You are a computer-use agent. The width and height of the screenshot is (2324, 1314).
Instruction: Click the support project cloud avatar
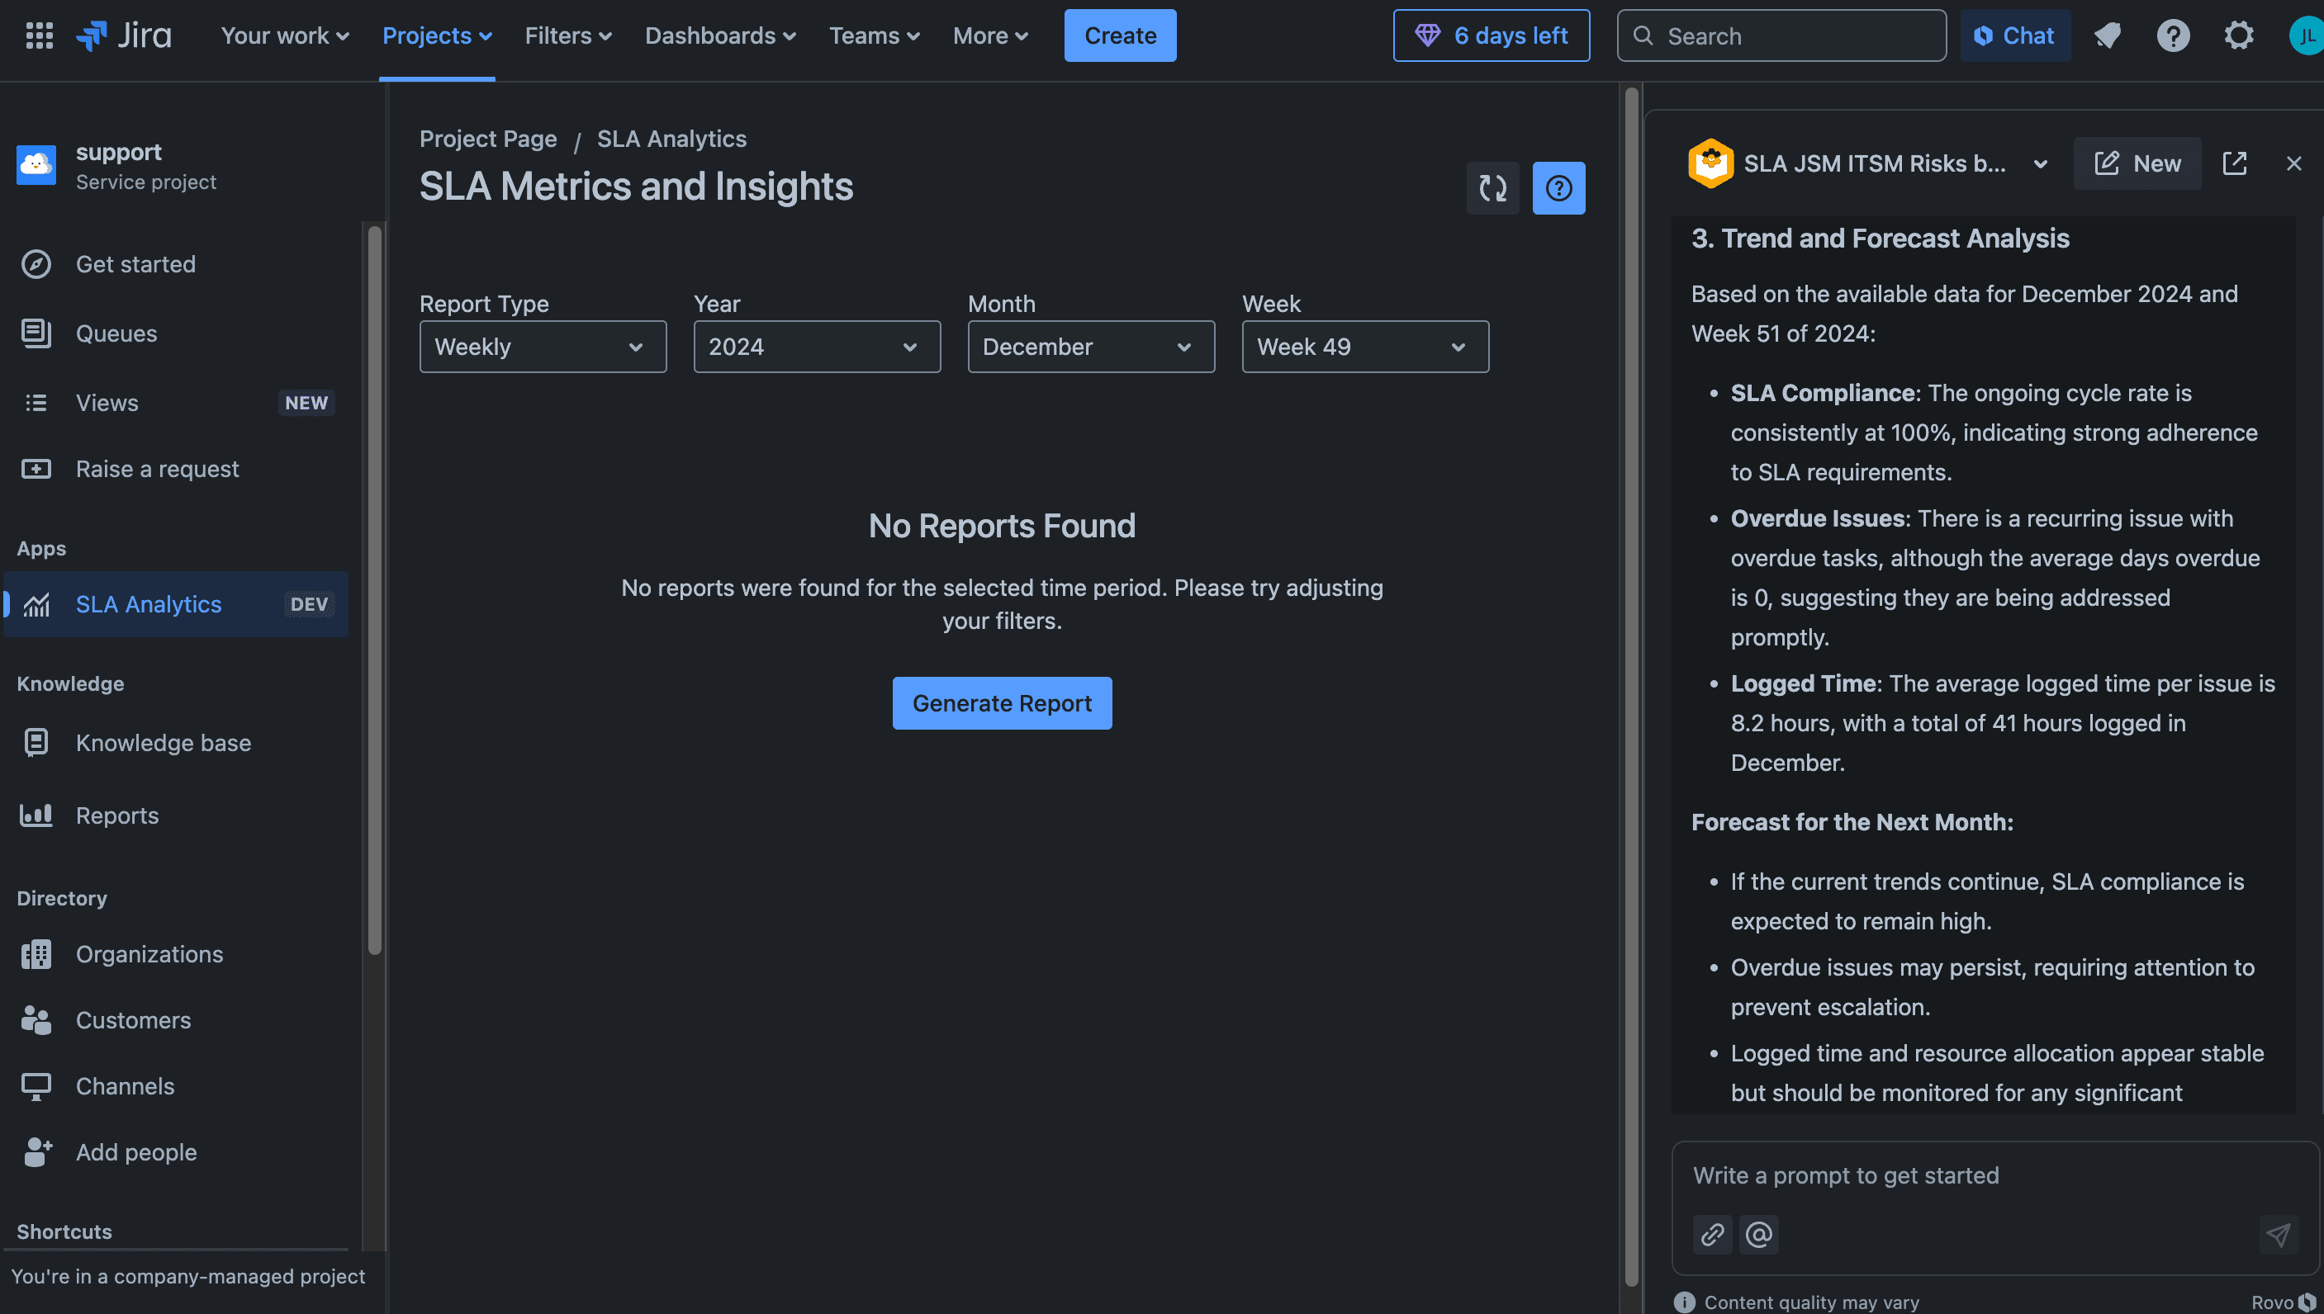(36, 165)
